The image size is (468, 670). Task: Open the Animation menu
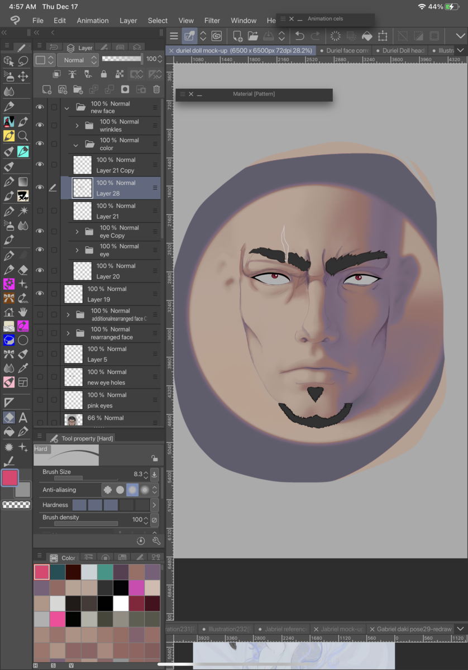point(93,21)
